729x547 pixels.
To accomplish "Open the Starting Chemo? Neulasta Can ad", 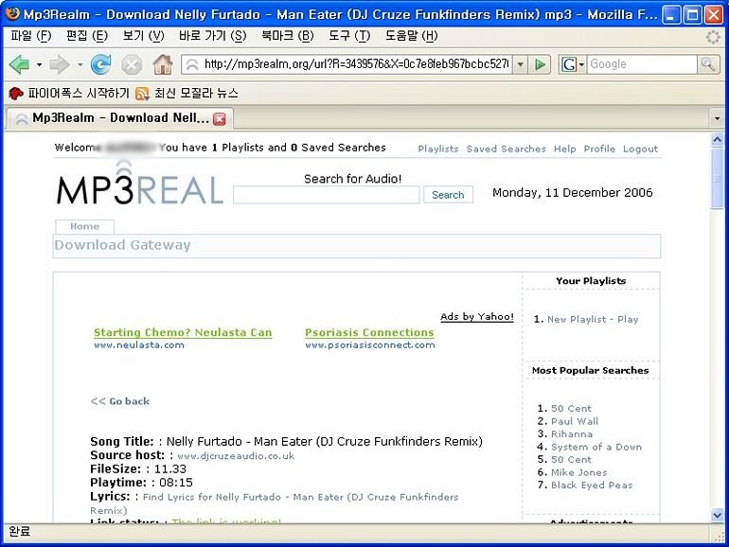I will click(x=183, y=332).
